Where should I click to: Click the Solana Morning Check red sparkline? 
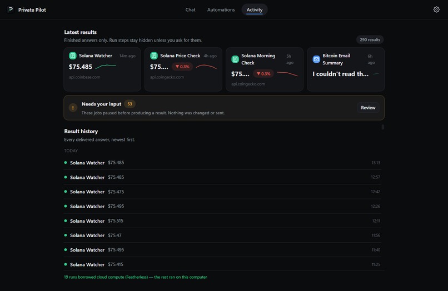tap(287, 74)
